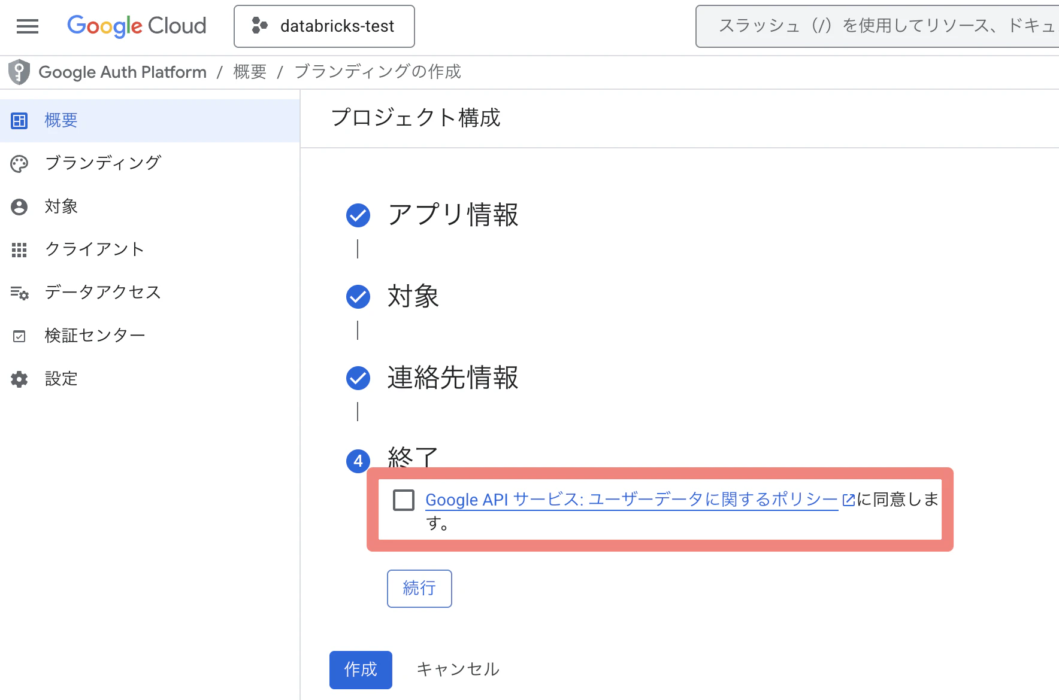Click the アプリ情報 completed checkmark icon

(358, 215)
